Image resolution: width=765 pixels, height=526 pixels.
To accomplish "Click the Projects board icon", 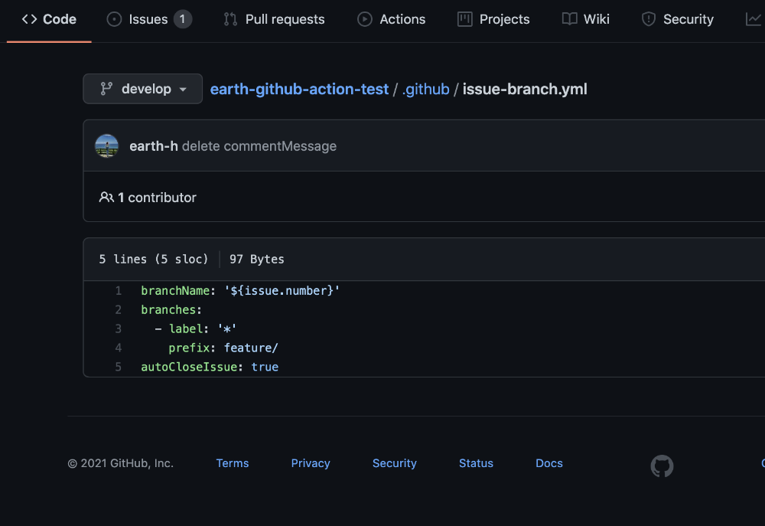I will pos(464,20).
